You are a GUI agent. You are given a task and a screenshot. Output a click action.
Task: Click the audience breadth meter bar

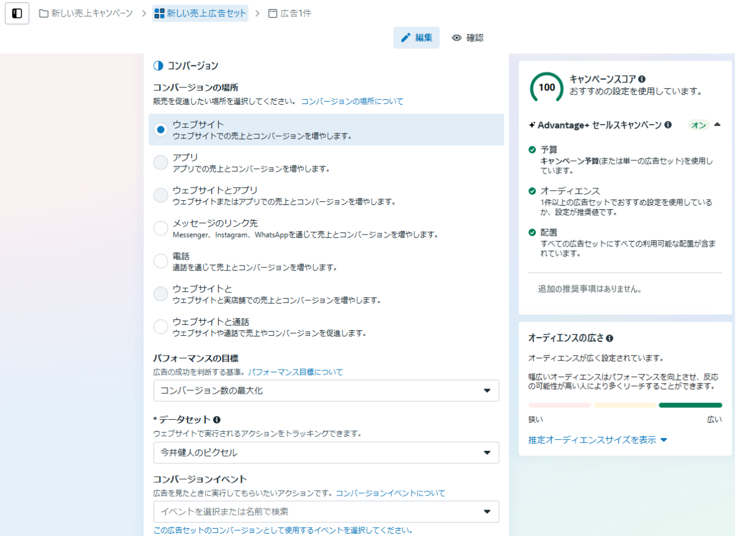pyautogui.click(x=625, y=405)
